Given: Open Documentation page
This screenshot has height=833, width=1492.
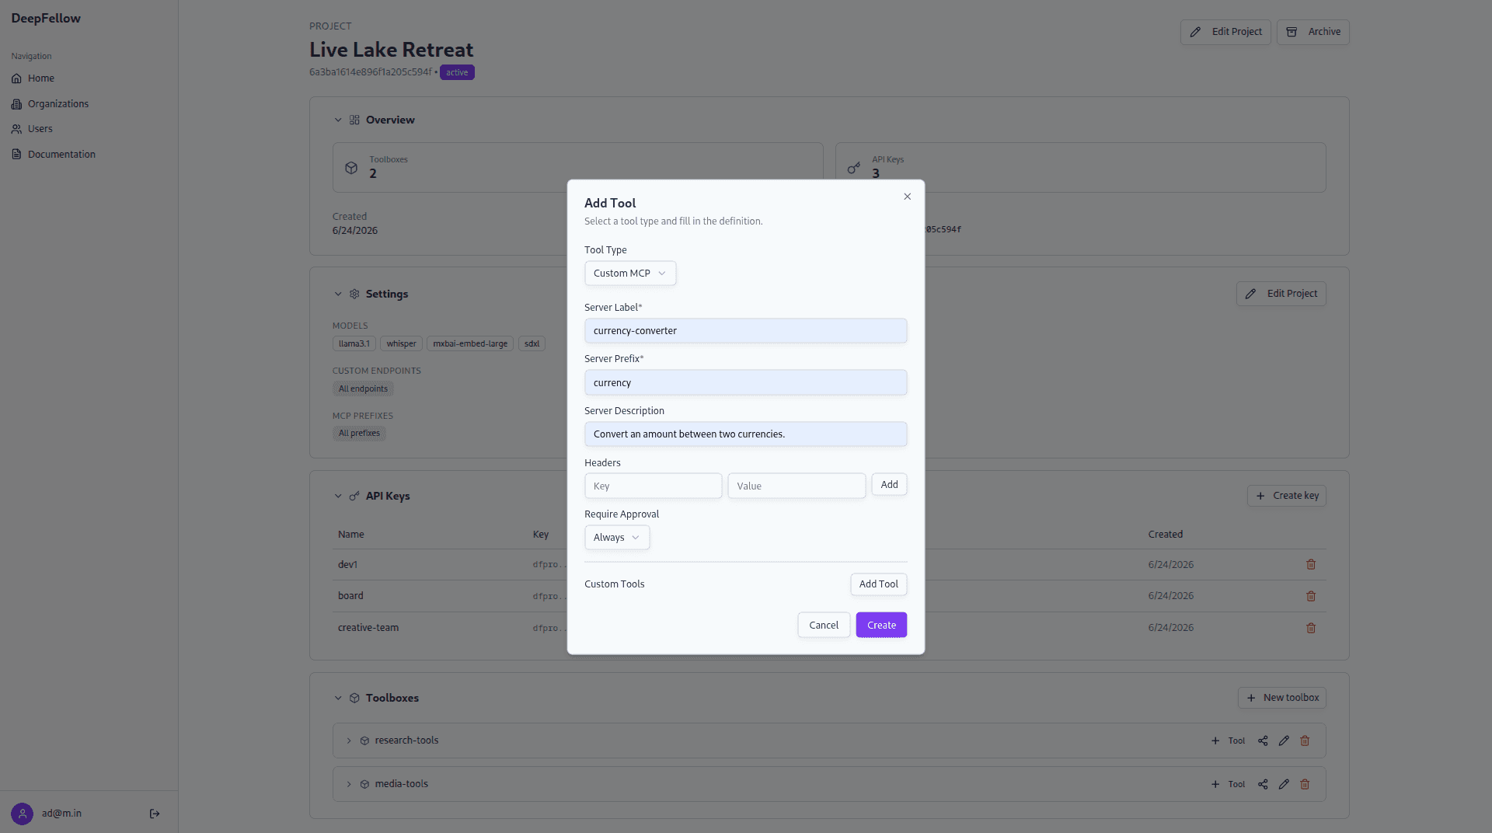Looking at the screenshot, I should point(61,155).
